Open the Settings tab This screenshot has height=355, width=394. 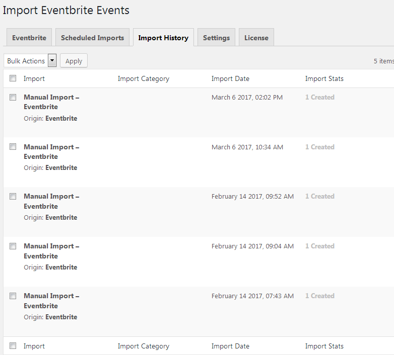point(216,38)
